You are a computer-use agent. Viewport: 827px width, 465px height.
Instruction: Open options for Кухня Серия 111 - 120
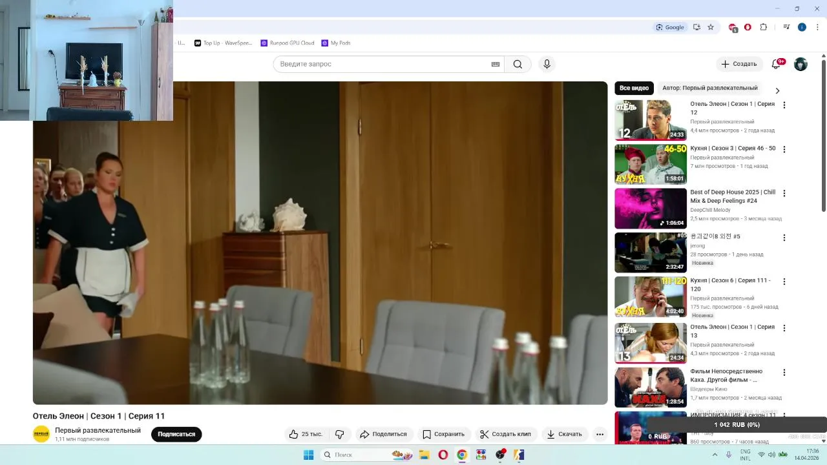784,282
